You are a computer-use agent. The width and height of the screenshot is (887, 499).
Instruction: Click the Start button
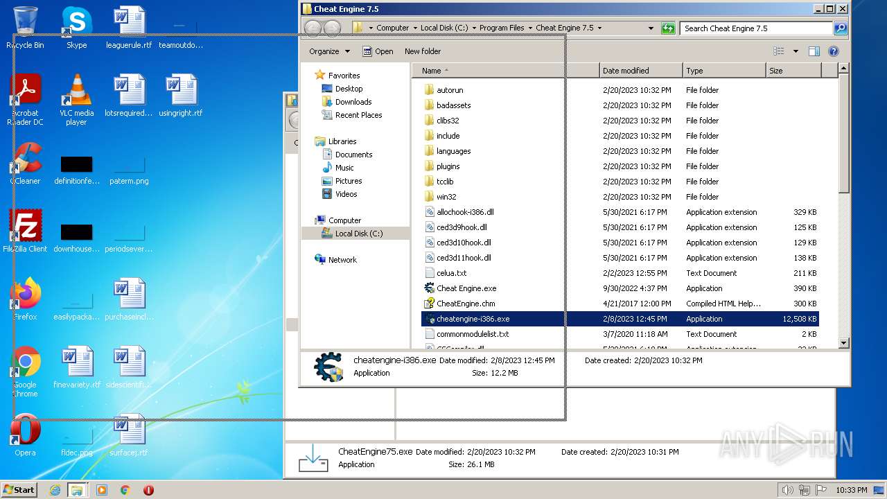[19, 490]
